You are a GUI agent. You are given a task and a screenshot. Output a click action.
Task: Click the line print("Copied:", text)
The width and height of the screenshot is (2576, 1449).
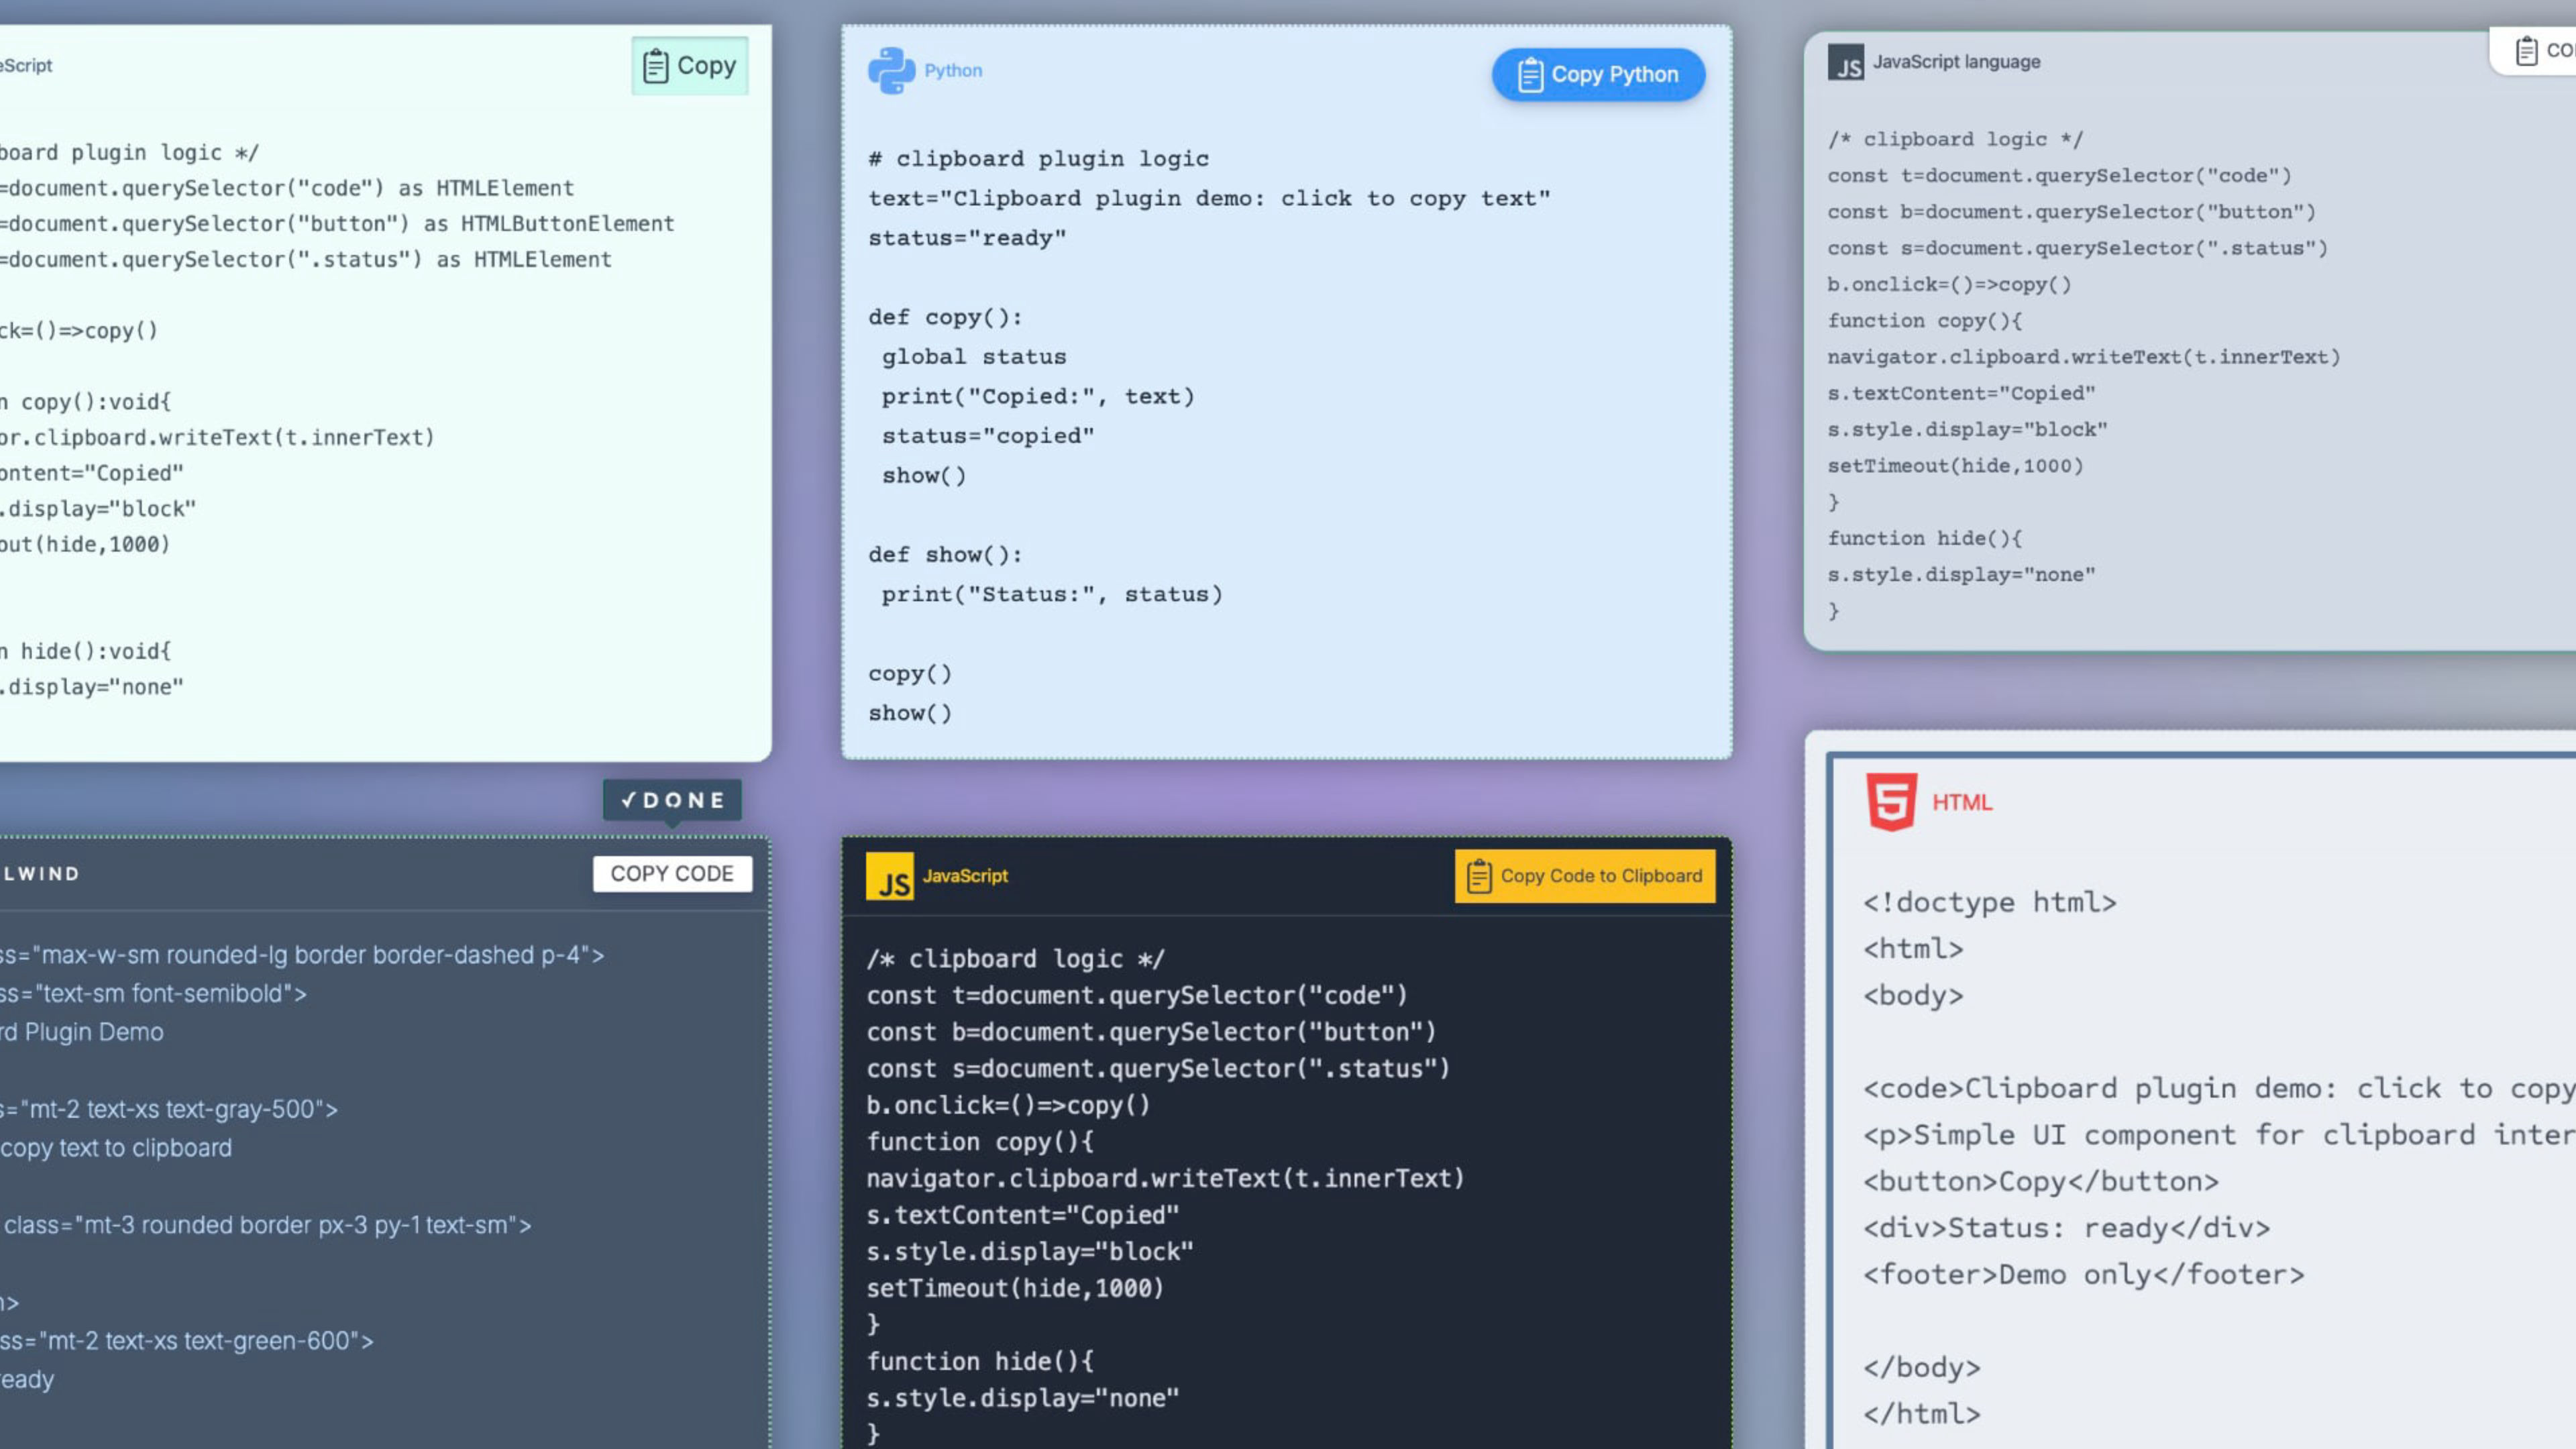pos(1038,397)
